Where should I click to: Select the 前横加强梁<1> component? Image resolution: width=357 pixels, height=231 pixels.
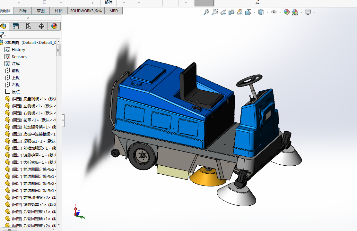pyautogui.click(x=30, y=148)
